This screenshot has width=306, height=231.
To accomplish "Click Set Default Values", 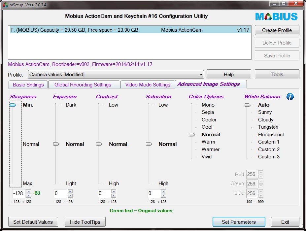I will (x=33, y=222).
